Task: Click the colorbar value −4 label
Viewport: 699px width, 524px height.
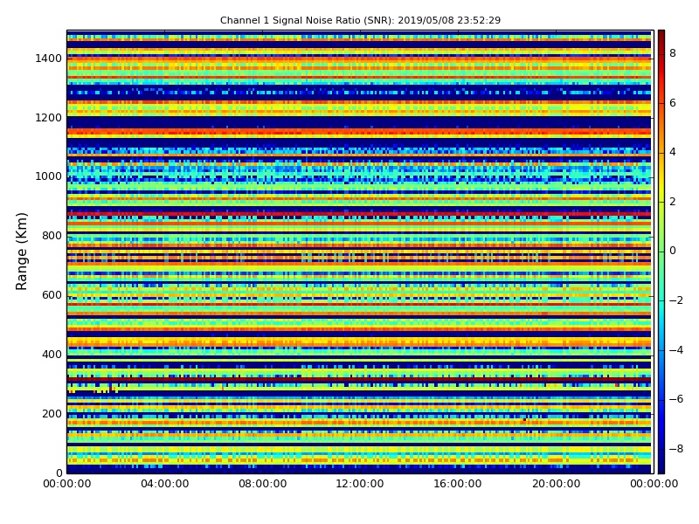Action: pos(675,350)
